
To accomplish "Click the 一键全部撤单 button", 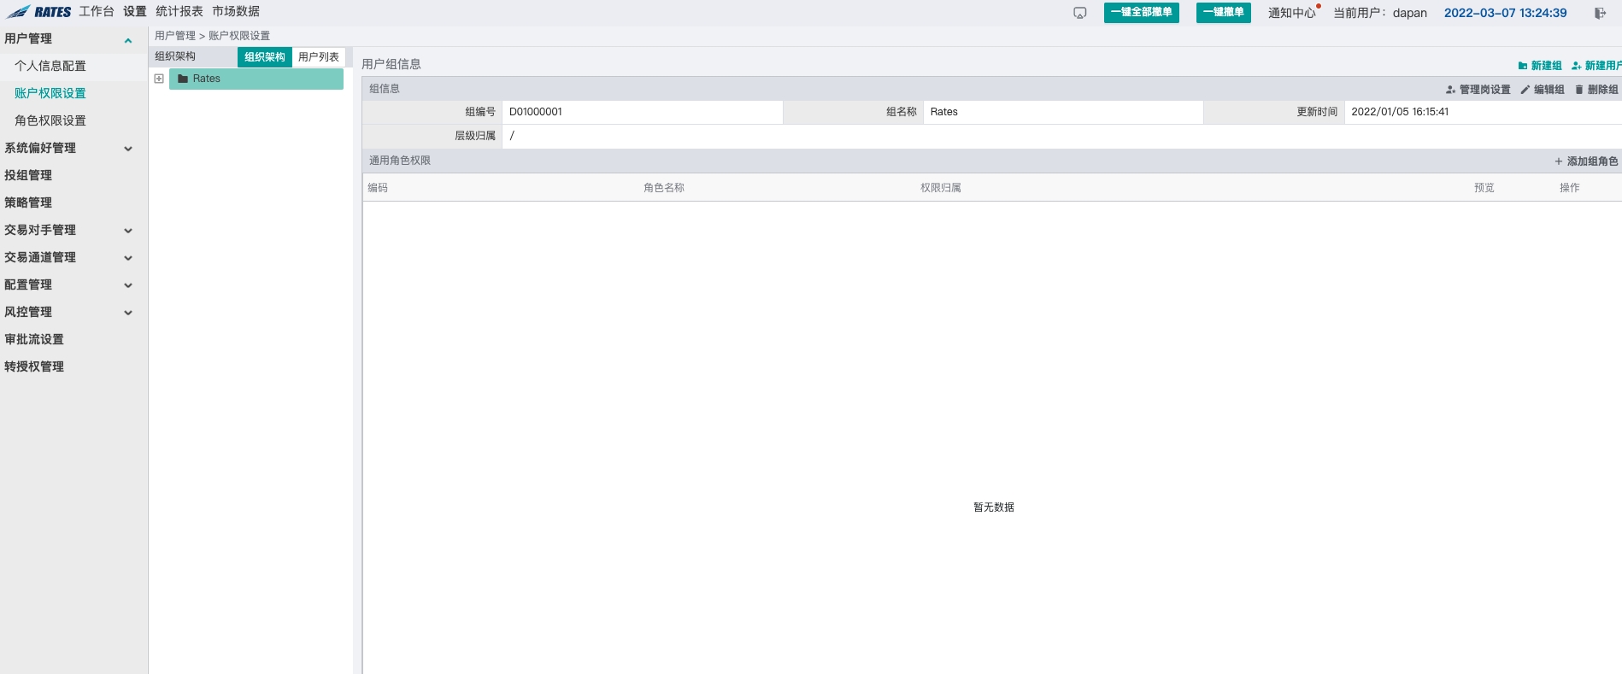I will (x=1142, y=13).
